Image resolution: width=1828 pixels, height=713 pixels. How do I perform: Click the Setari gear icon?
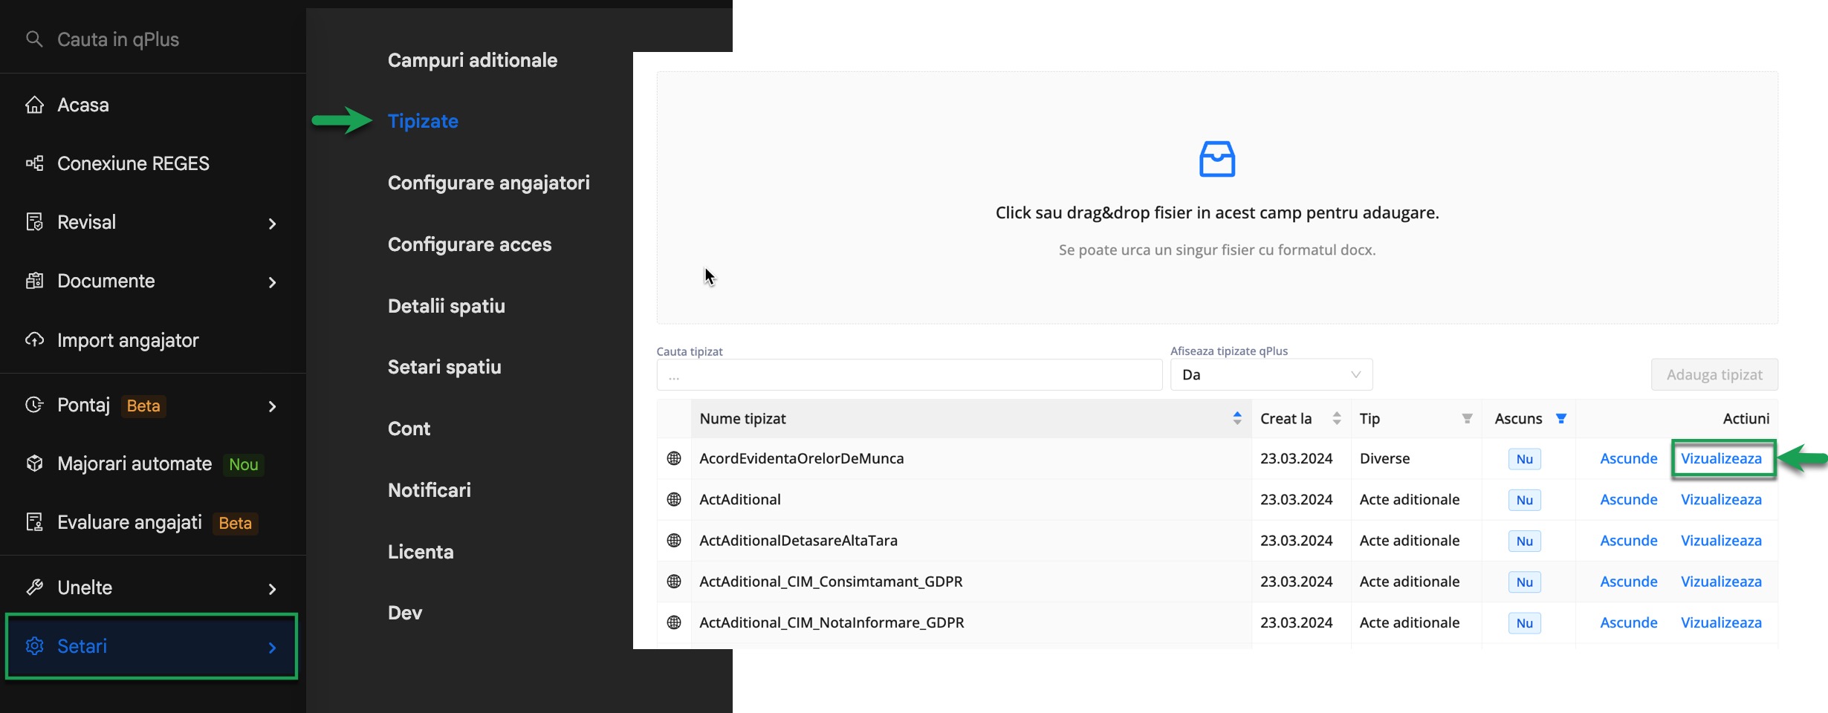tap(34, 646)
